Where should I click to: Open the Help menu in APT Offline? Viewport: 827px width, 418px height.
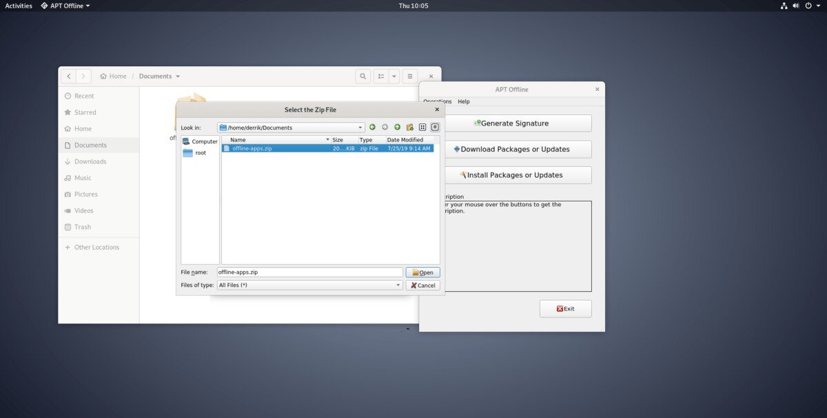(464, 101)
